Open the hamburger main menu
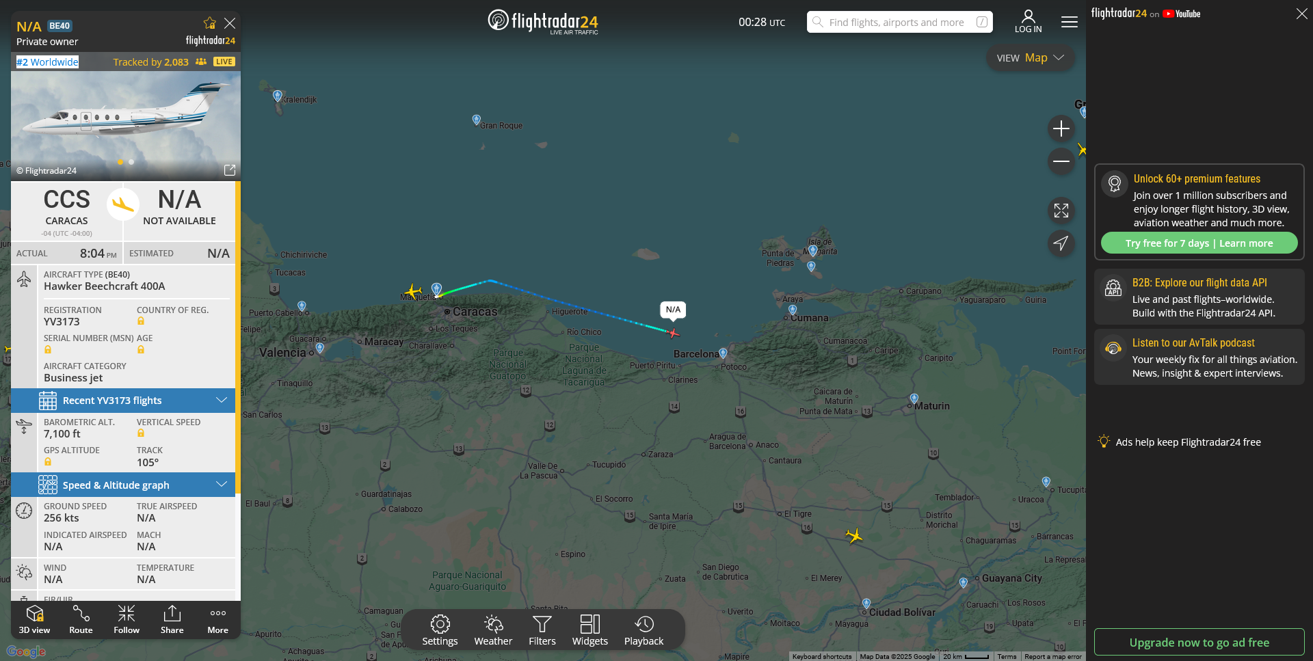The height and width of the screenshot is (661, 1313). point(1069,23)
